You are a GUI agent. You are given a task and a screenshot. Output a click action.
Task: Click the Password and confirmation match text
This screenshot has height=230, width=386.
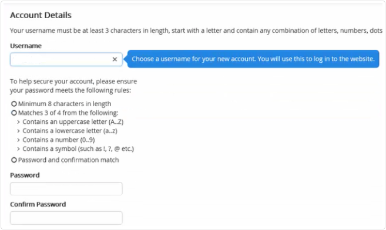tap(68, 160)
